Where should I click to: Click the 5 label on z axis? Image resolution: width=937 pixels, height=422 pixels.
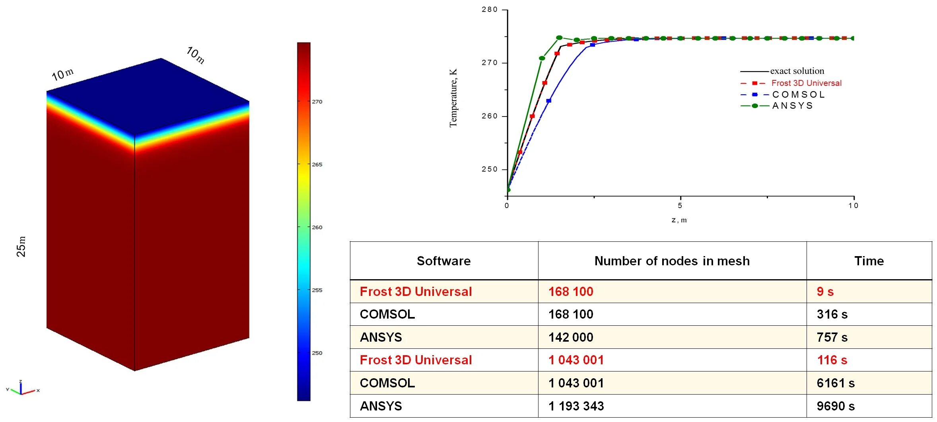pyautogui.click(x=680, y=206)
